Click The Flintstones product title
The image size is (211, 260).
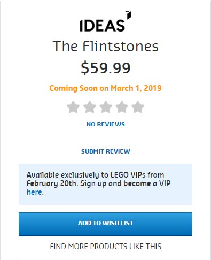pyautogui.click(x=106, y=46)
